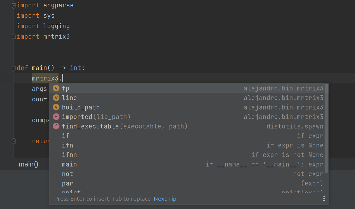Screen dimensions: 355x209
Task: Collapse the fold marker at import mrtrix3
Action: 13,36
